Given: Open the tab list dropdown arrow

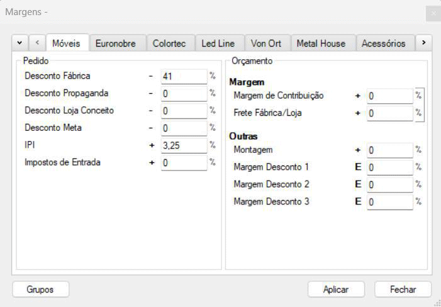Looking at the screenshot, I should (20, 43).
